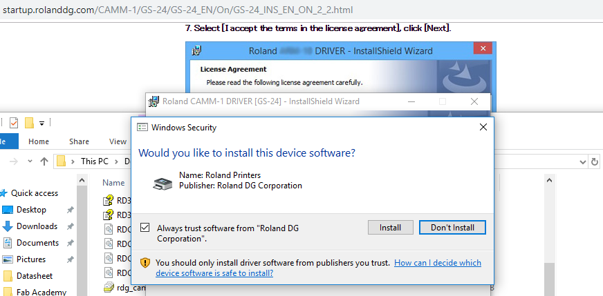This screenshot has height=296, width=603.
Task: Uncheck Always trust software from Roland DG
Action: (x=145, y=228)
